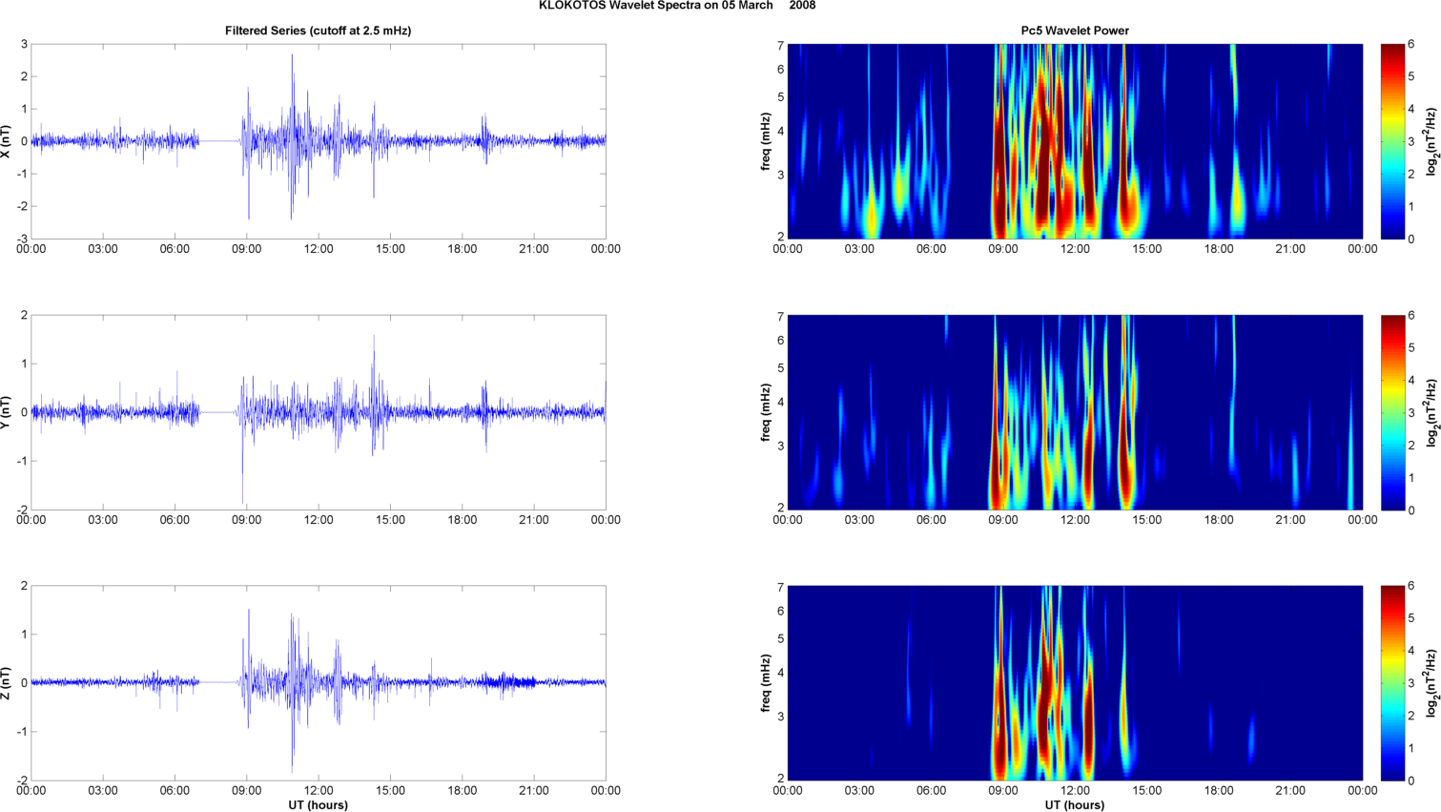The image size is (1441, 812).
Task: Click the 18:00 tick under Y time series
Action: (x=463, y=520)
